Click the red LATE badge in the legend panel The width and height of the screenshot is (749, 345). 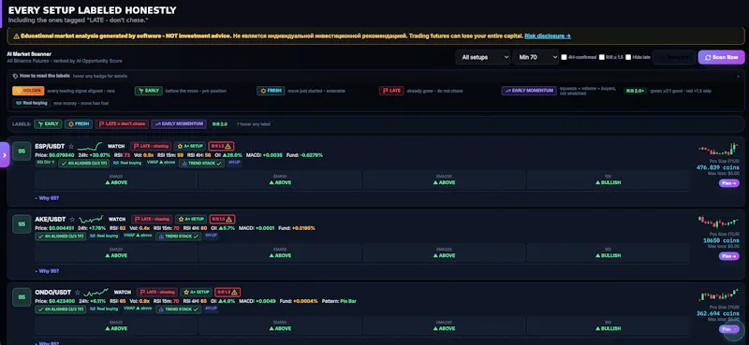[391, 91]
